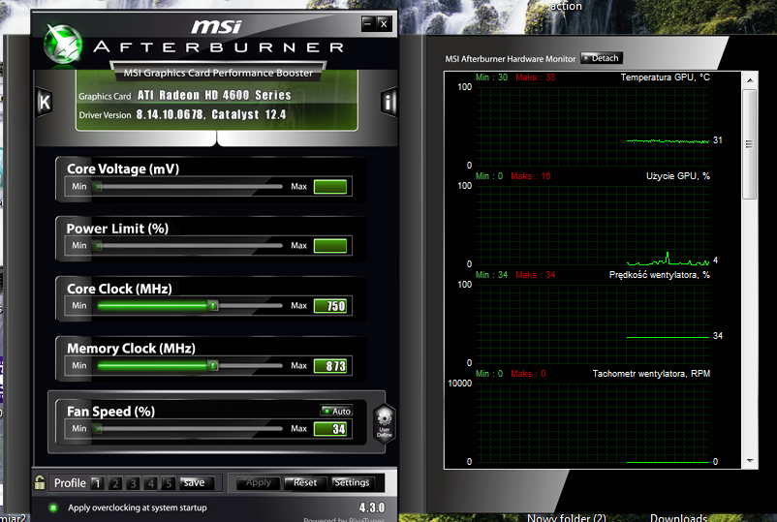The image size is (777, 522).
Task: Click the Memory Clock value field 873
Action: click(x=330, y=366)
